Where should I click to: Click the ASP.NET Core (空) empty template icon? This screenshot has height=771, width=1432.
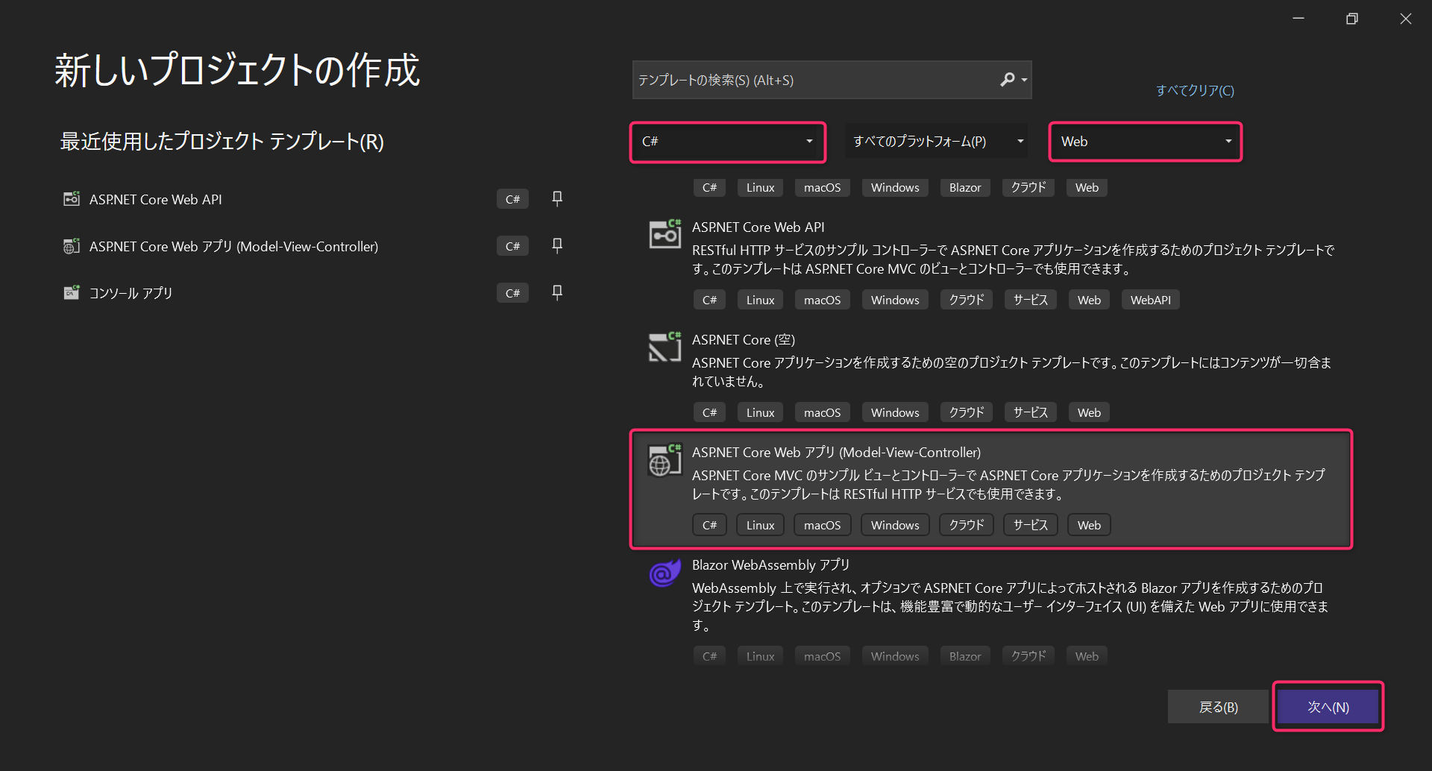[664, 347]
